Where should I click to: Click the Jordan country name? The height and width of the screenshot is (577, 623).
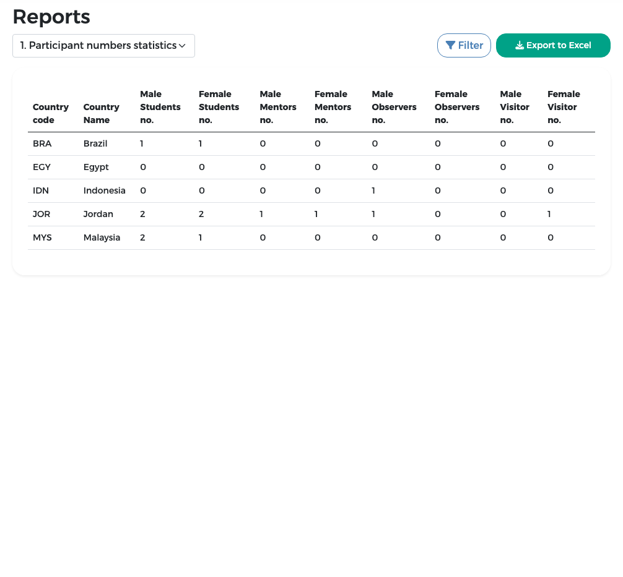[x=98, y=214]
